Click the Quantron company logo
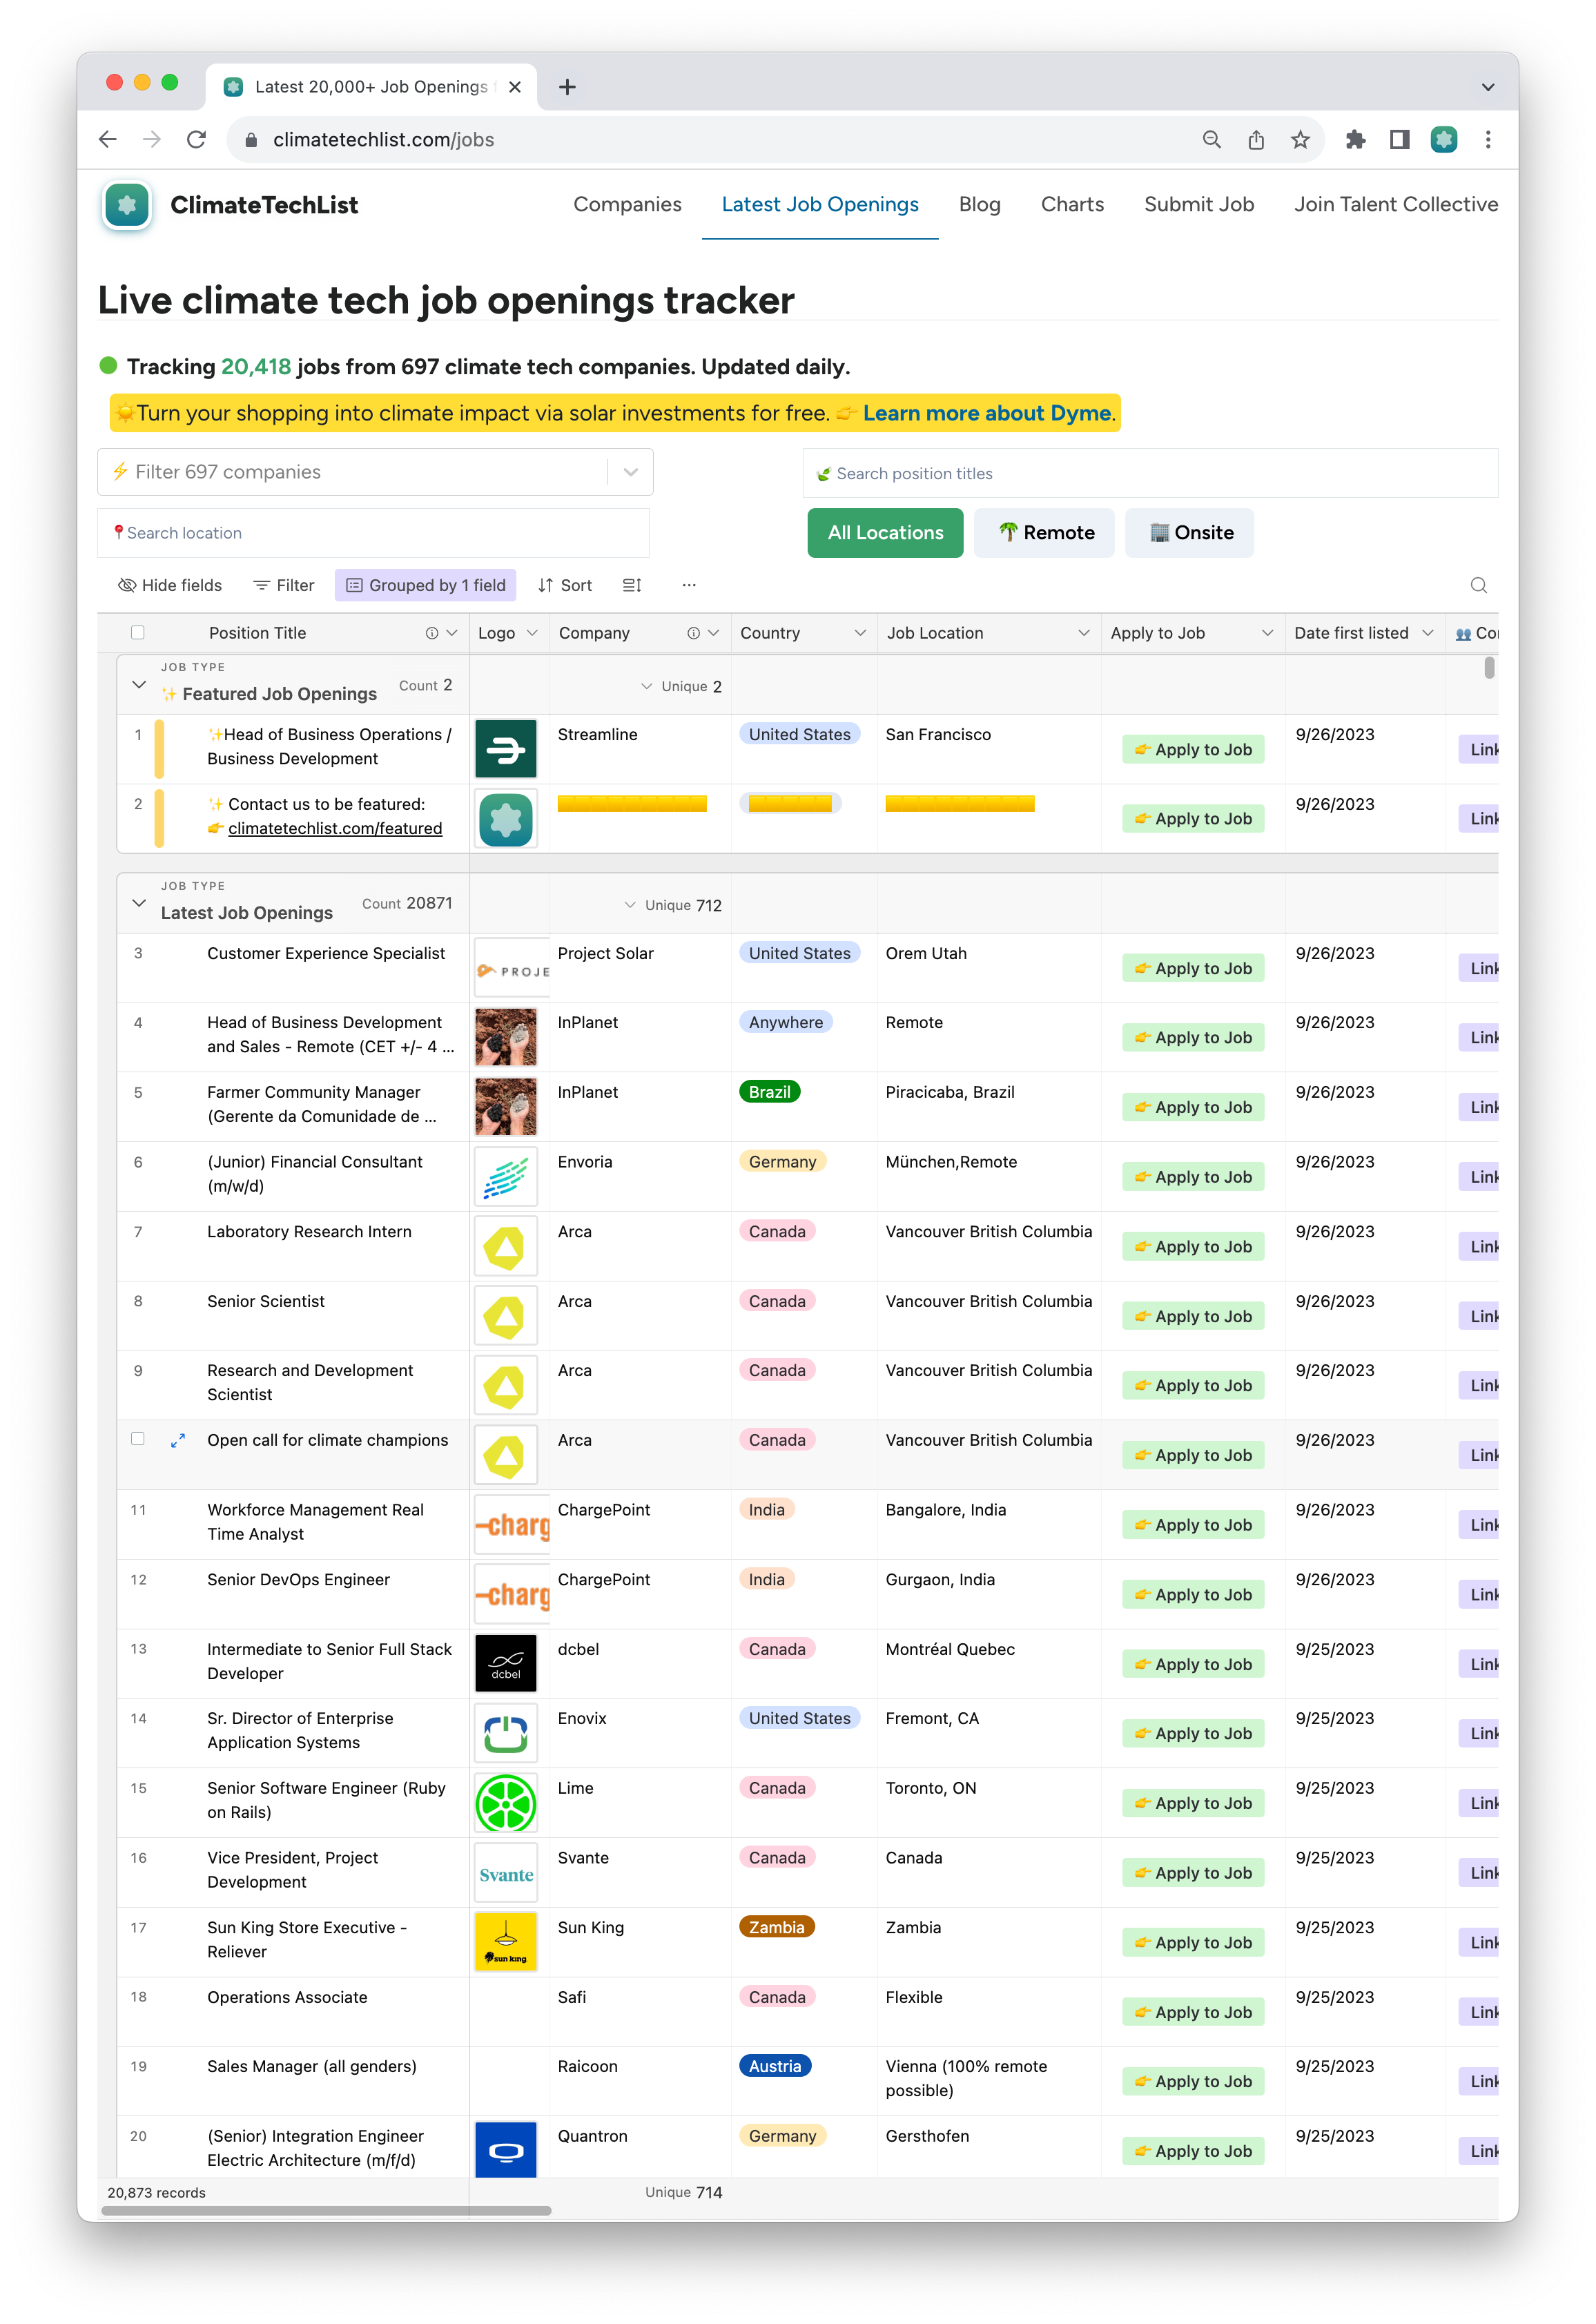Viewport: 1596px width, 2324px height. pos(505,2150)
